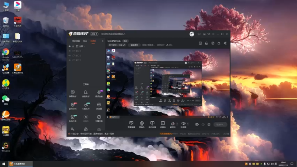Open stream settings gear icon
This screenshot has height=167, width=297.
(x=209, y=124)
